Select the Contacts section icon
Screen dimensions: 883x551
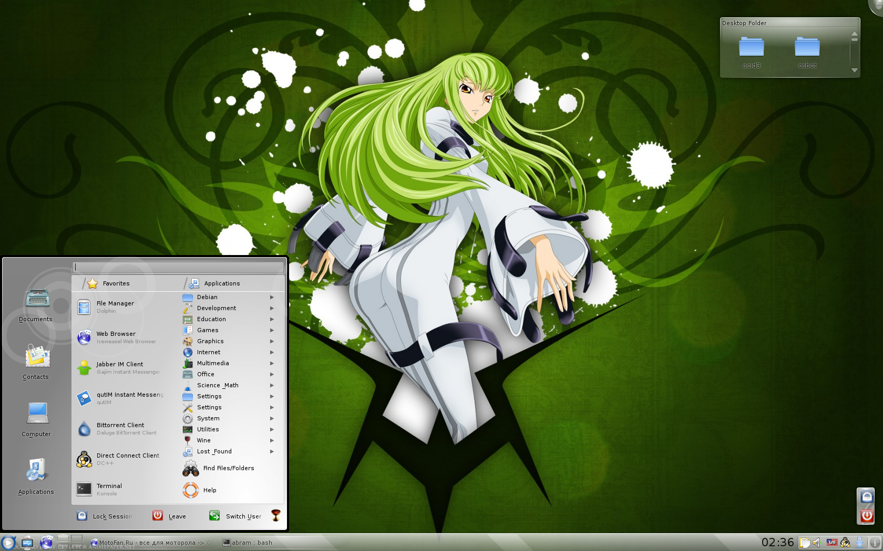[37, 356]
